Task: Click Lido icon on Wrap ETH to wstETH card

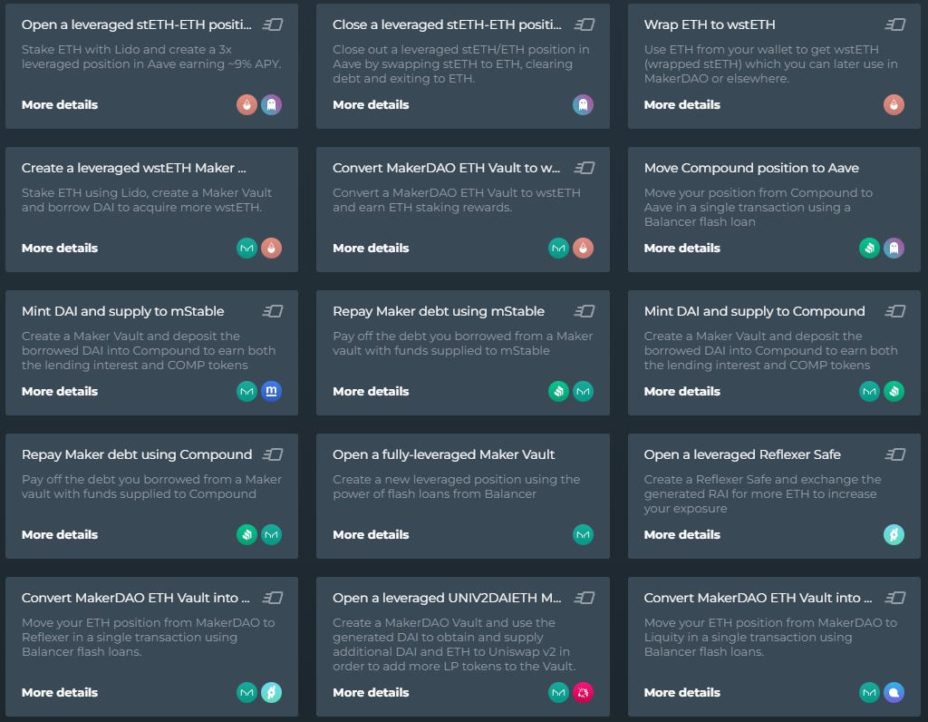Action: click(x=894, y=105)
